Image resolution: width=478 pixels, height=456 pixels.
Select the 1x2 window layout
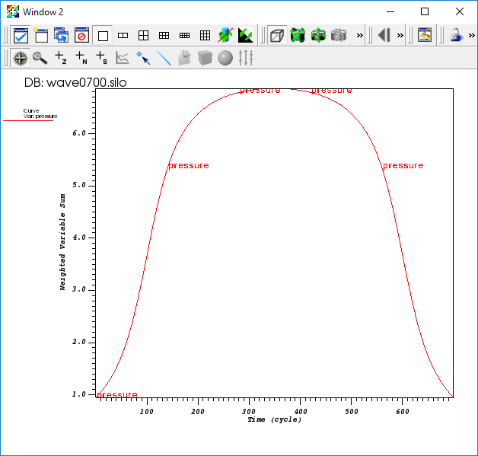123,36
